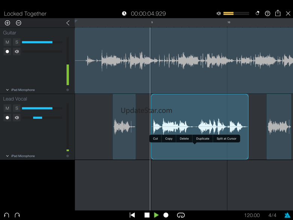The height and width of the screenshot is (220, 293).
Task: Adjust the Lead Vocal volume slider
Action: click(42, 108)
